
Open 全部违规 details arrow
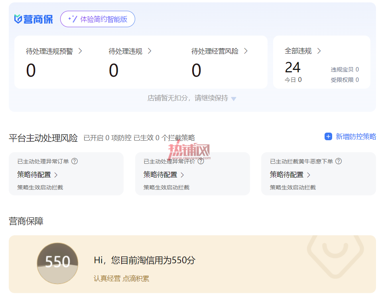coord(319,51)
